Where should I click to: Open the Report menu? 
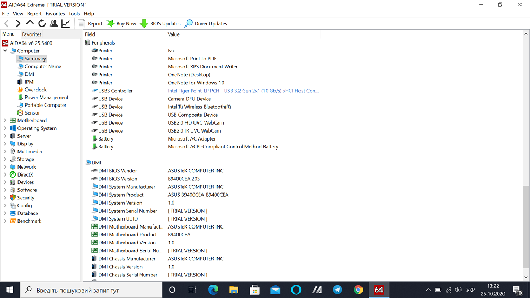pyautogui.click(x=34, y=14)
